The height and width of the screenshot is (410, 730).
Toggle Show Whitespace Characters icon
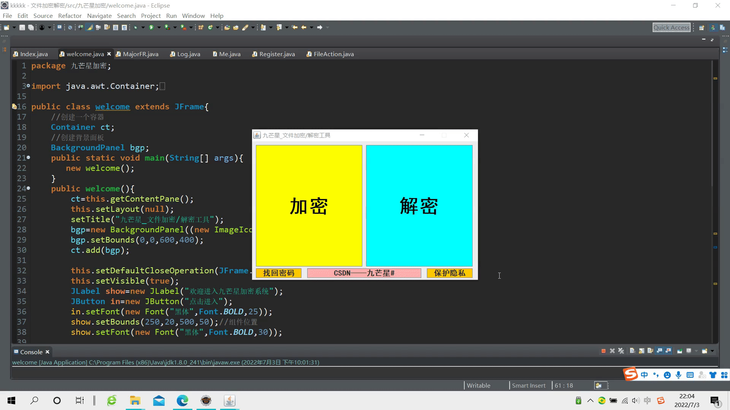[124, 27]
